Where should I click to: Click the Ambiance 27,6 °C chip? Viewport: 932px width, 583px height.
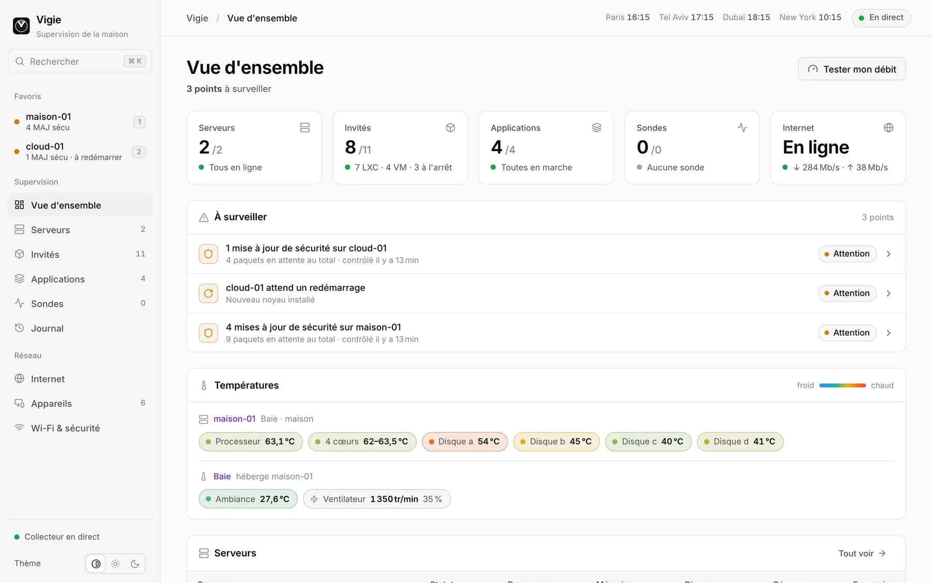(x=248, y=499)
